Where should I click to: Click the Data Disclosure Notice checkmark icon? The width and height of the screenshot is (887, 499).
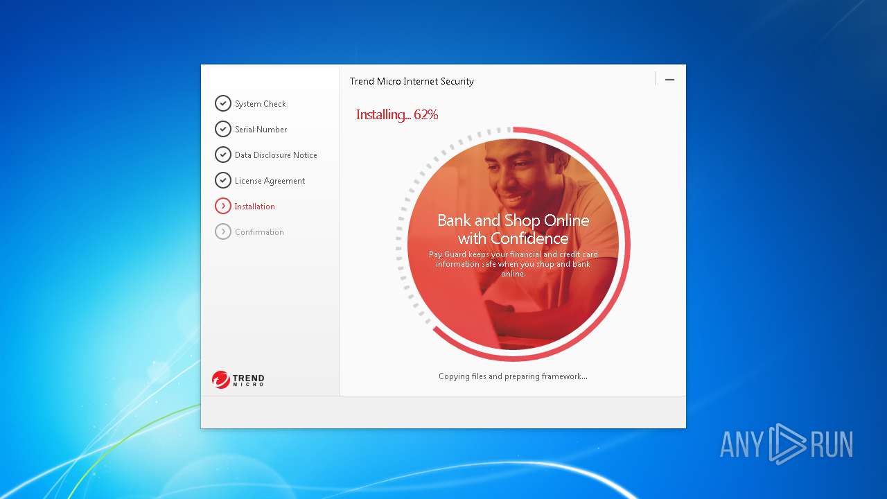click(222, 155)
